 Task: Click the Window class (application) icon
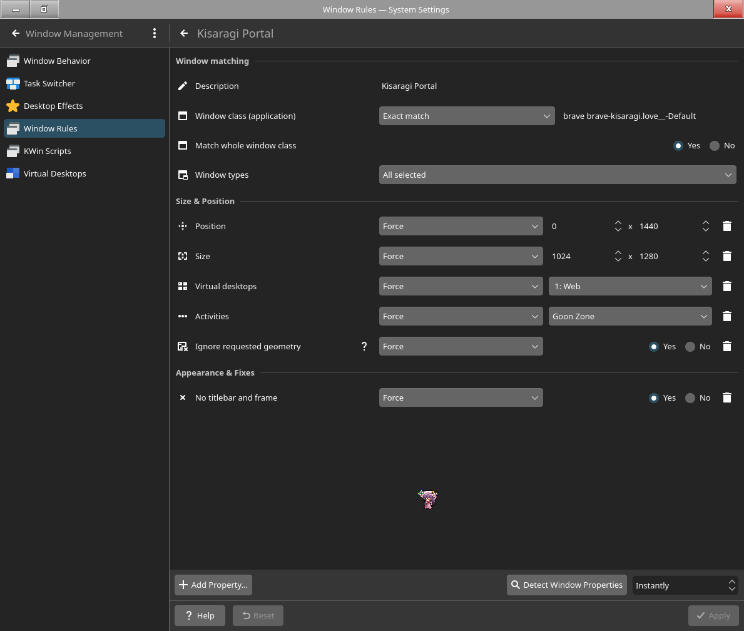[x=183, y=116]
